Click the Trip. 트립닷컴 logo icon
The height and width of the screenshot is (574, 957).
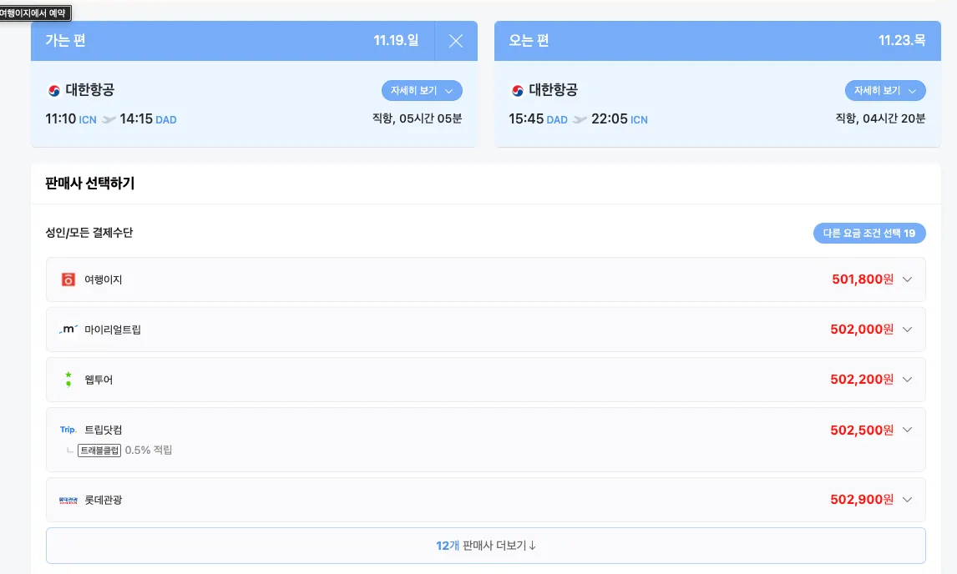(68, 430)
